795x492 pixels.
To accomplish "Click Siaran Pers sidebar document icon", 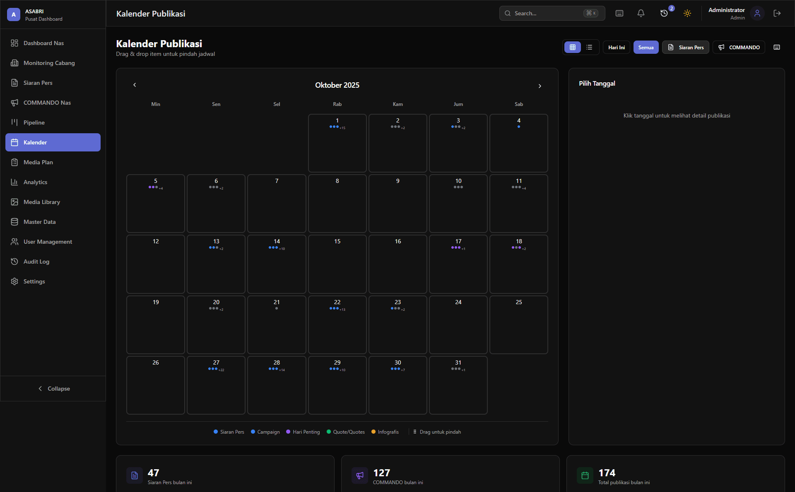I will 14,83.
